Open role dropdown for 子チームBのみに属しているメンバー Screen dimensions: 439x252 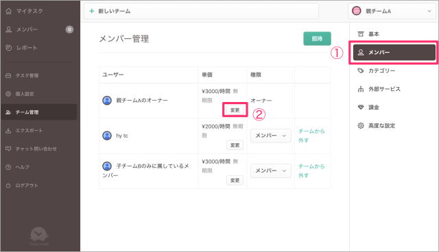point(271,171)
